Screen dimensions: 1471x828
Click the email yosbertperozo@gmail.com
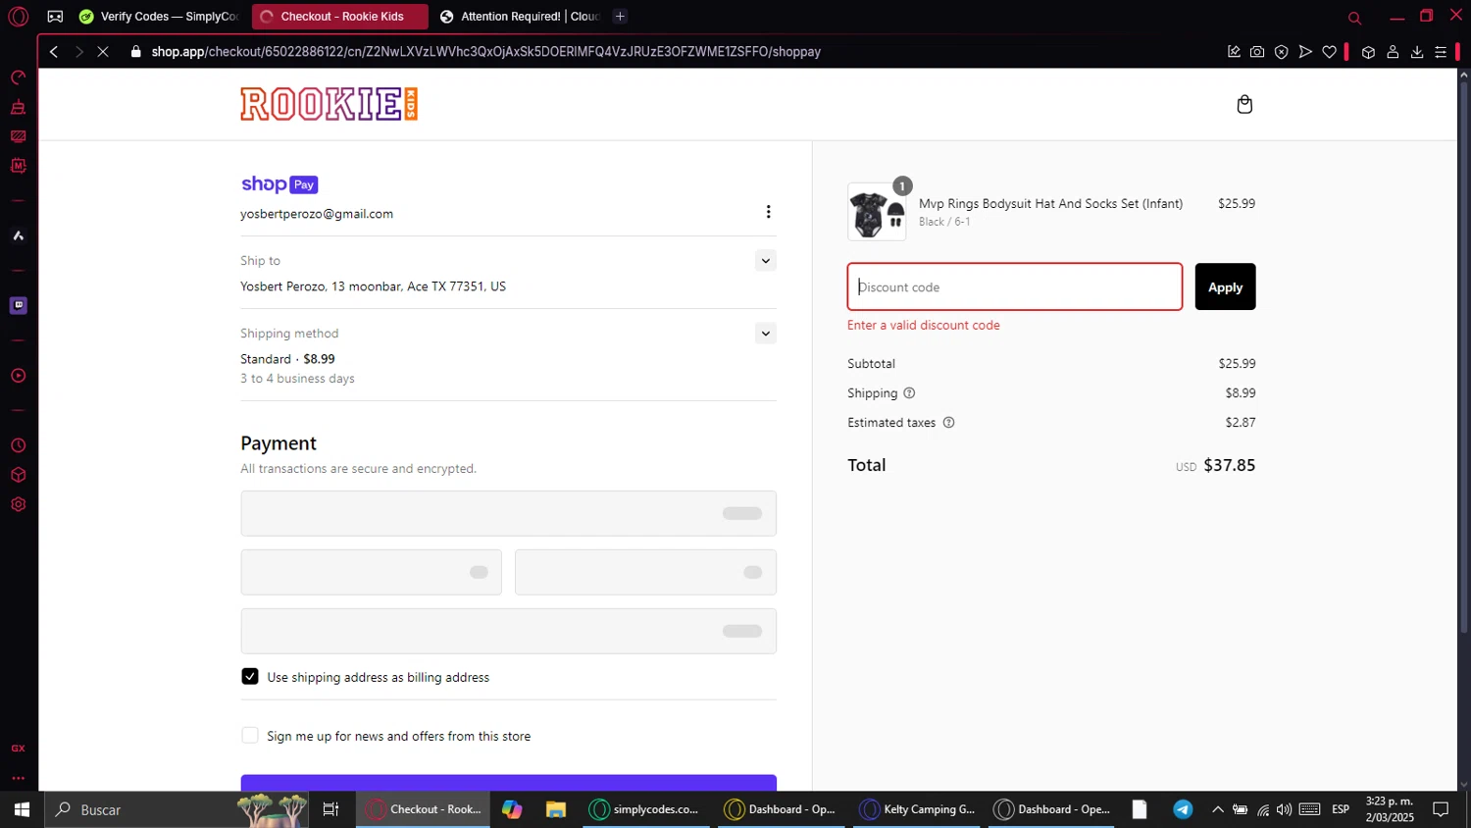[x=317, y=214]
